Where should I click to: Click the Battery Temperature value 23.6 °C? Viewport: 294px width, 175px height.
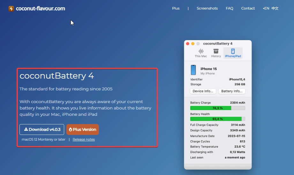240,147
